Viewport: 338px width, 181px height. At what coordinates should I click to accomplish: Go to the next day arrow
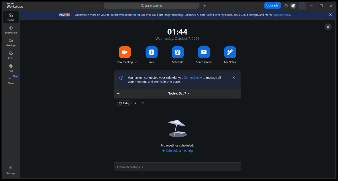(x=143, y=103)
